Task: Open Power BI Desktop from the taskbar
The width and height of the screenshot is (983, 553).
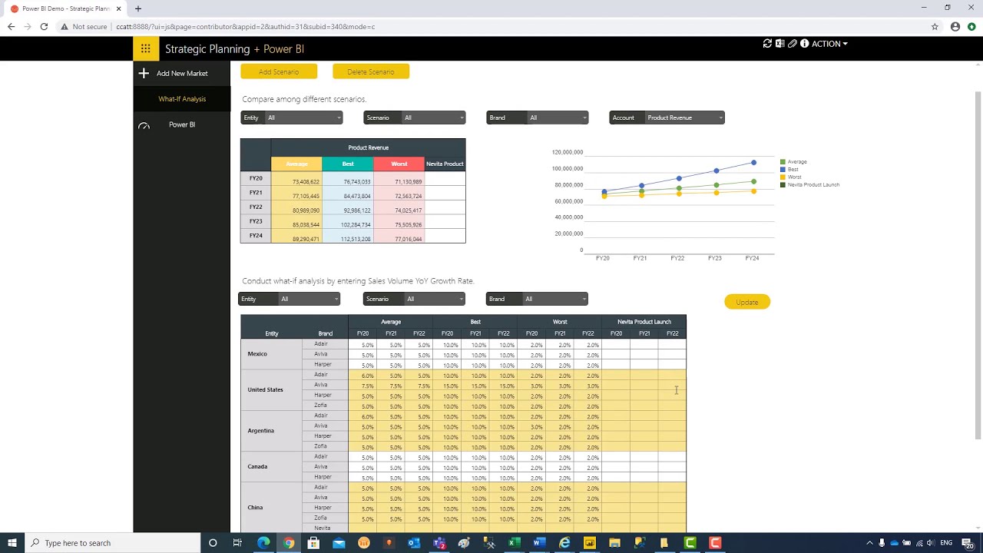Action: coord(590,543)
